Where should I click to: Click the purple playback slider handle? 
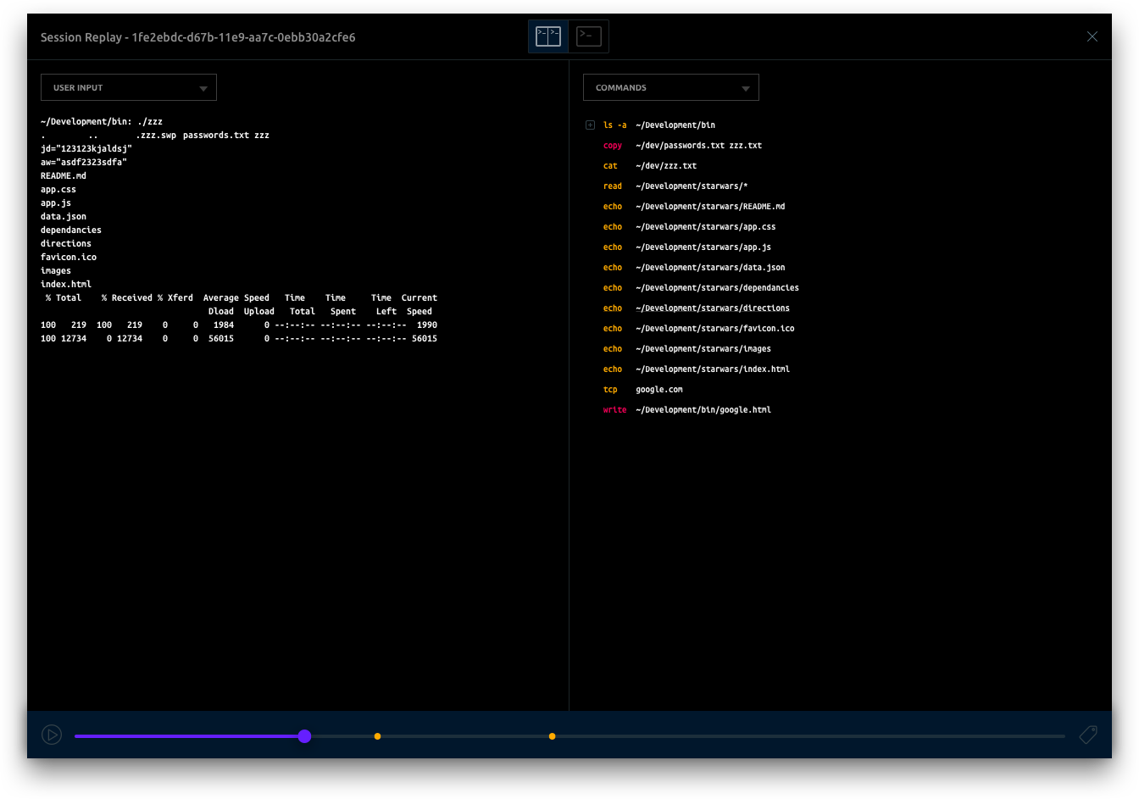click(x=304, y=736)
